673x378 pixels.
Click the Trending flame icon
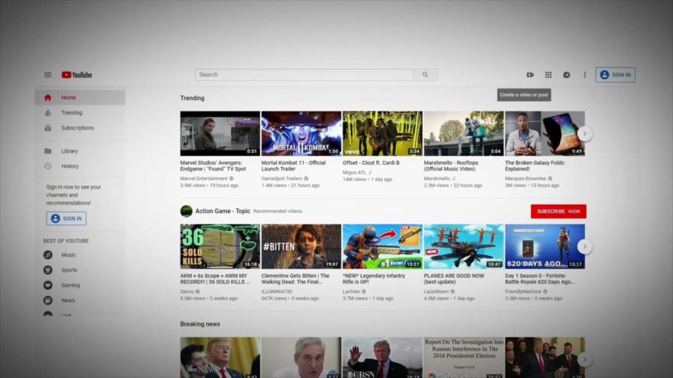[x=47, y=113]
